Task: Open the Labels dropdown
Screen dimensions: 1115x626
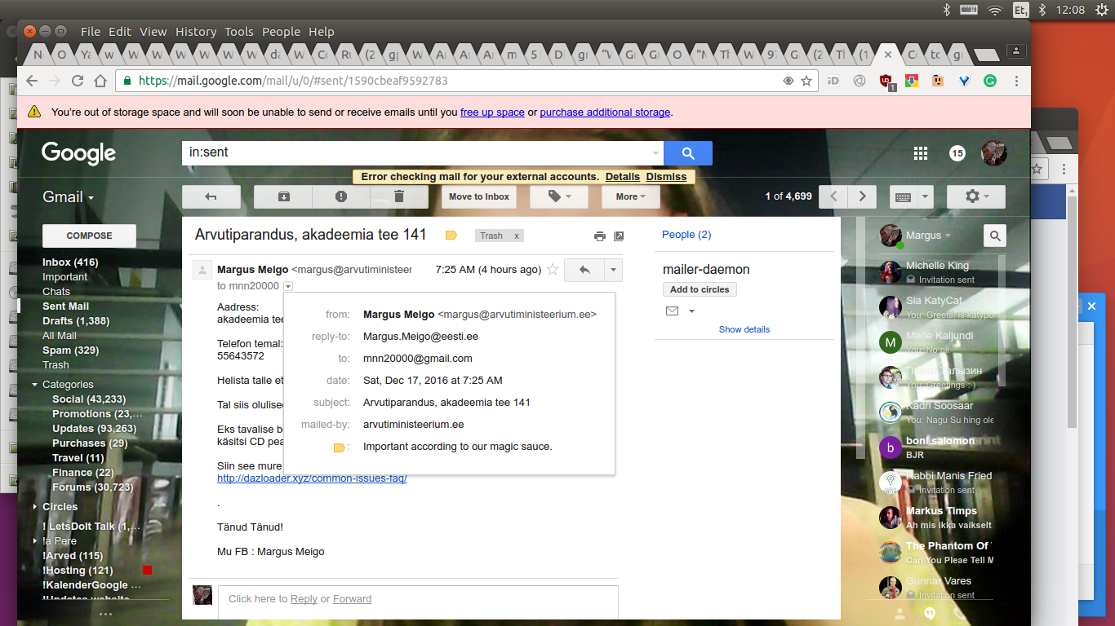Action: [559, 196]
